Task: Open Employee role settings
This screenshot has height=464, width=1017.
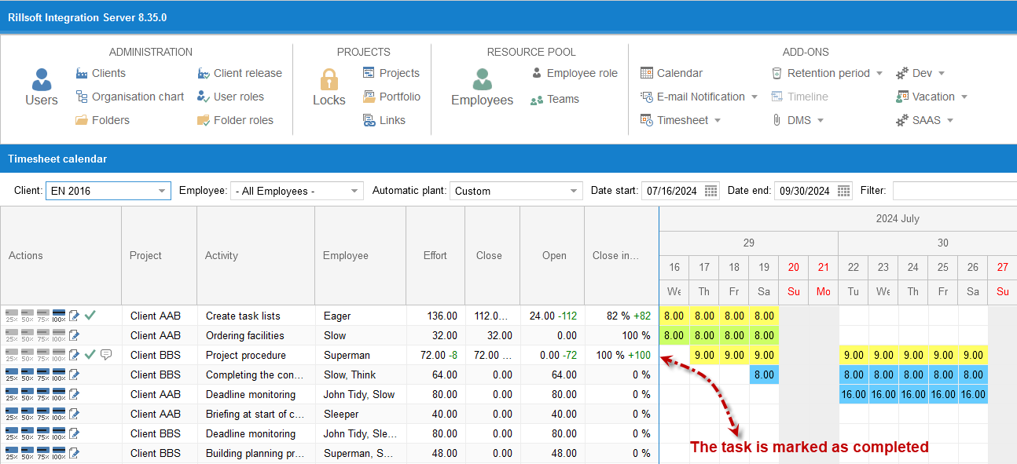Action: (x=575, y=73)
